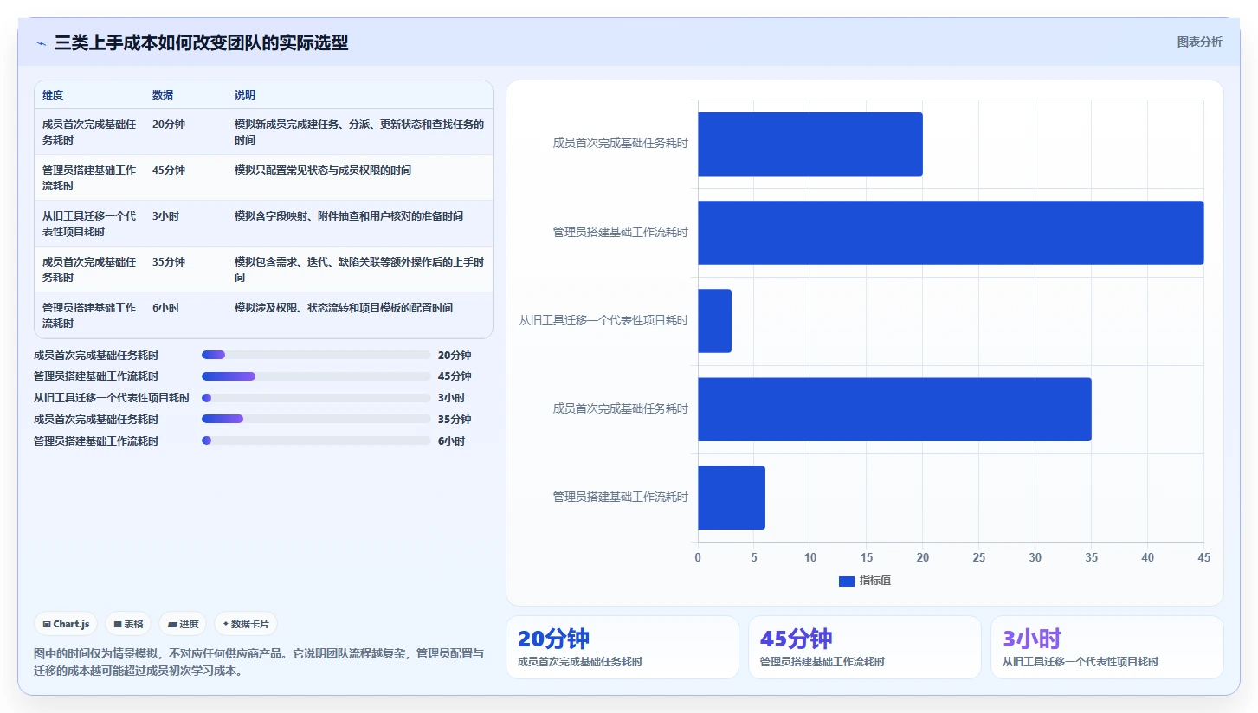Click the footnote starting 图中的时间仅为情景模拟
The height and width of the screenshot is (713, 1258).
tap(259, 662)
